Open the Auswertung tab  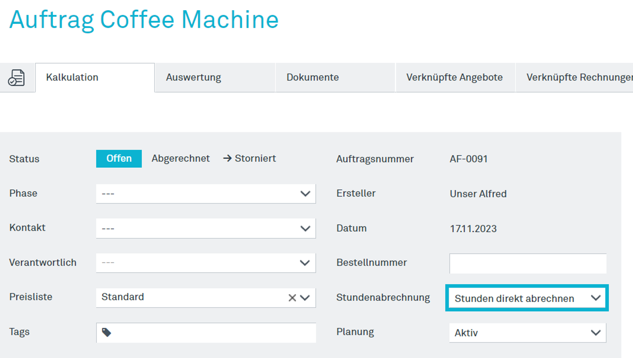point(215,77)
